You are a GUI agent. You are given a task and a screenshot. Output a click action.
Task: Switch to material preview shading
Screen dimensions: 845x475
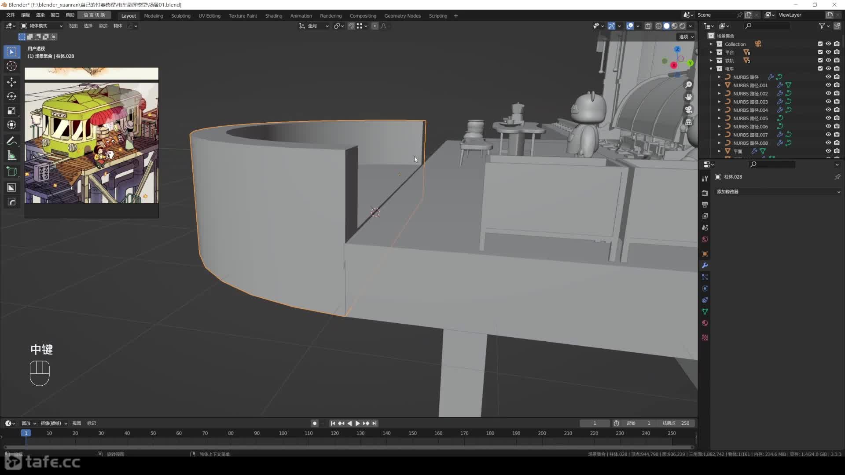click(x=674, y=26)
